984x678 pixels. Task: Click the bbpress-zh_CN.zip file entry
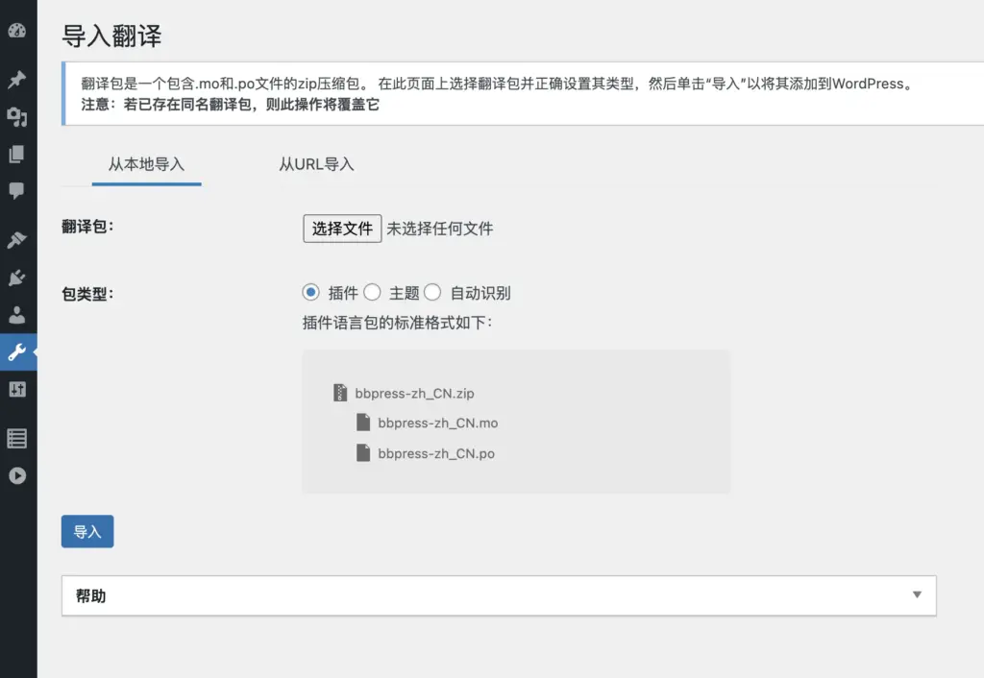coord(413,394)
